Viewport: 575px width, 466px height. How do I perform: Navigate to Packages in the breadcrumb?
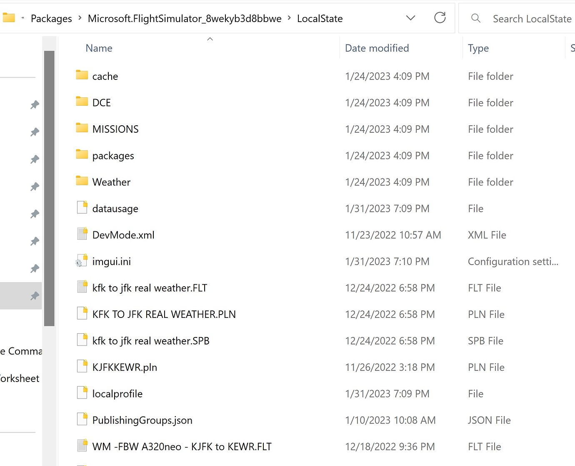tap(51, 18)
